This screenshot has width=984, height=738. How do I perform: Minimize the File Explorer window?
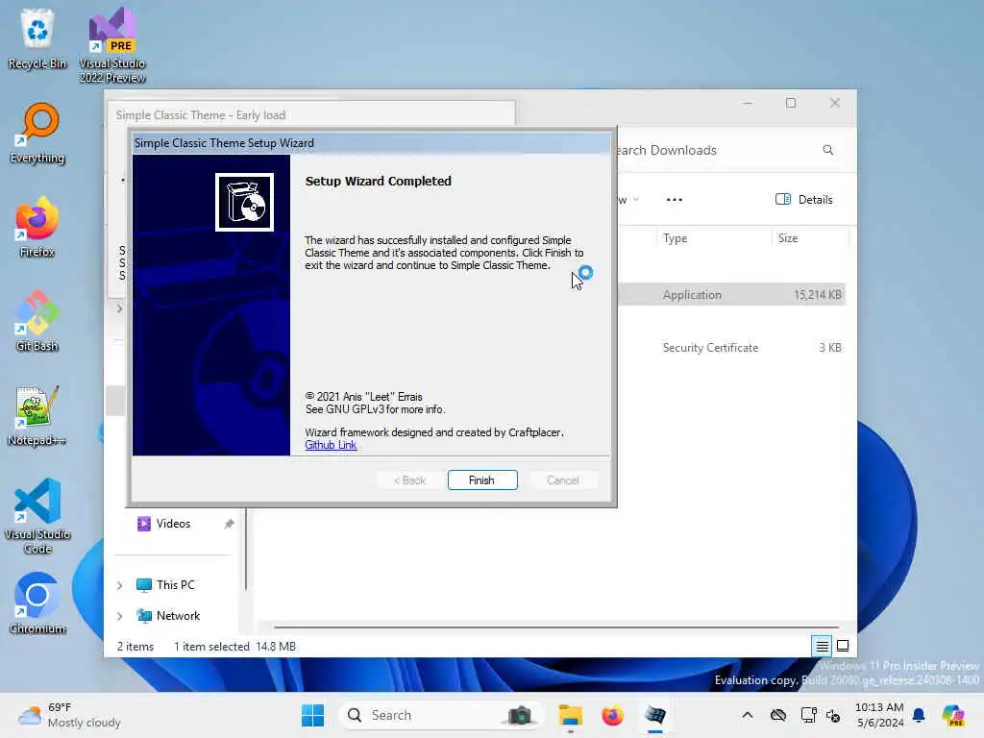(x=748, y=103)
